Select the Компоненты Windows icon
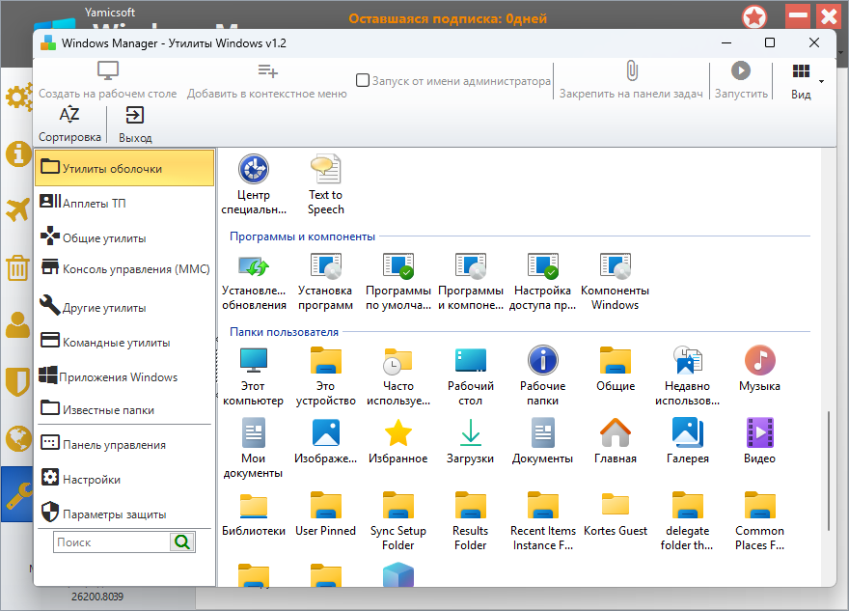The height and width of the screenshot is (611, 849). tap(615, 266)
